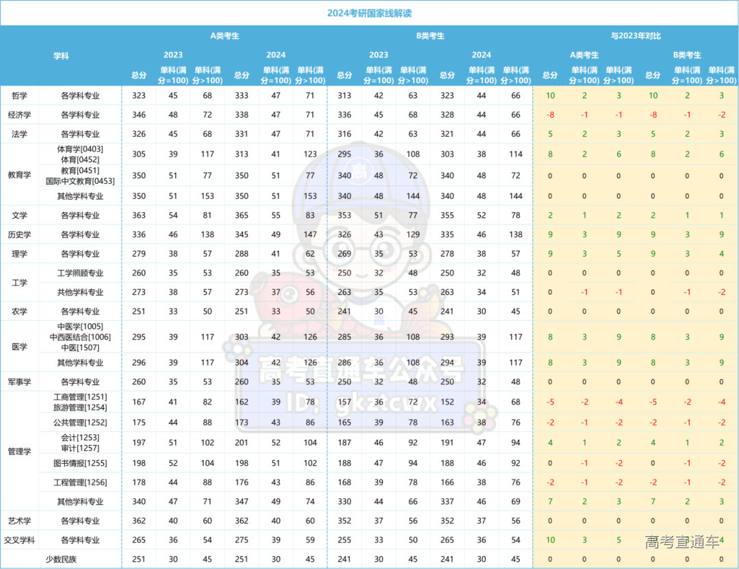Select the 哲学 row label
739x569 pixels.
pyautogui.click(x=20, y=96)
